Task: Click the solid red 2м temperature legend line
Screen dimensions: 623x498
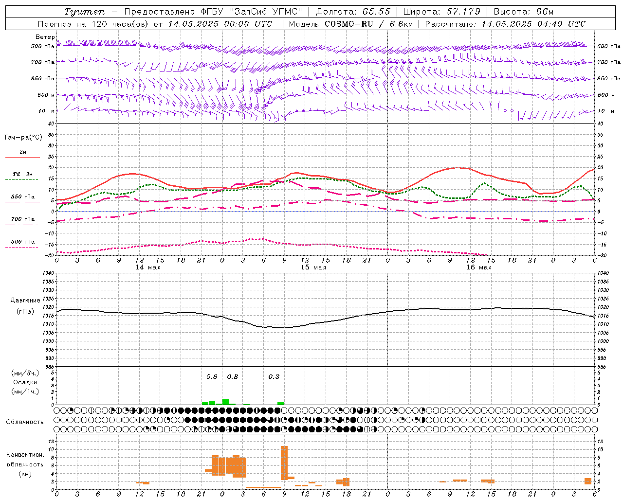Action: pos(22,158)
